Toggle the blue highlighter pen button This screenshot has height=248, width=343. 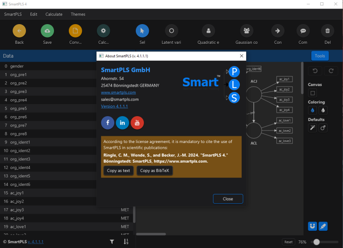tap(323, 226)
